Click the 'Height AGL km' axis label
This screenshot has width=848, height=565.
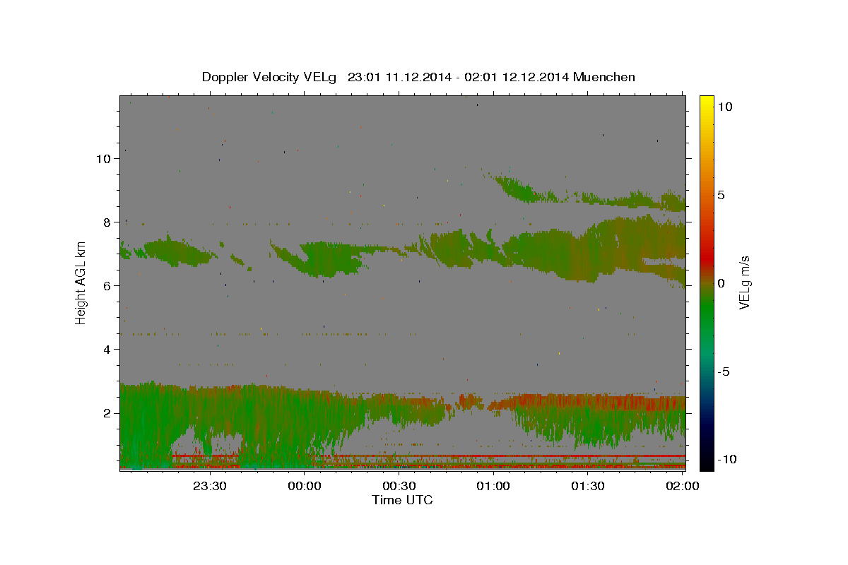[81, 282]
